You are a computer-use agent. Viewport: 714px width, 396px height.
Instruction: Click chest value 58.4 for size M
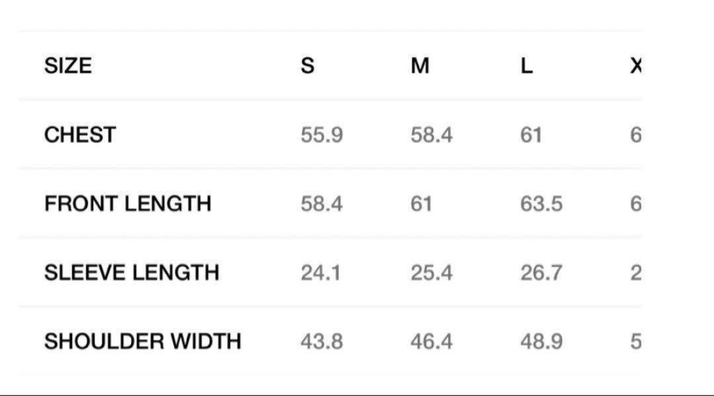431,135
